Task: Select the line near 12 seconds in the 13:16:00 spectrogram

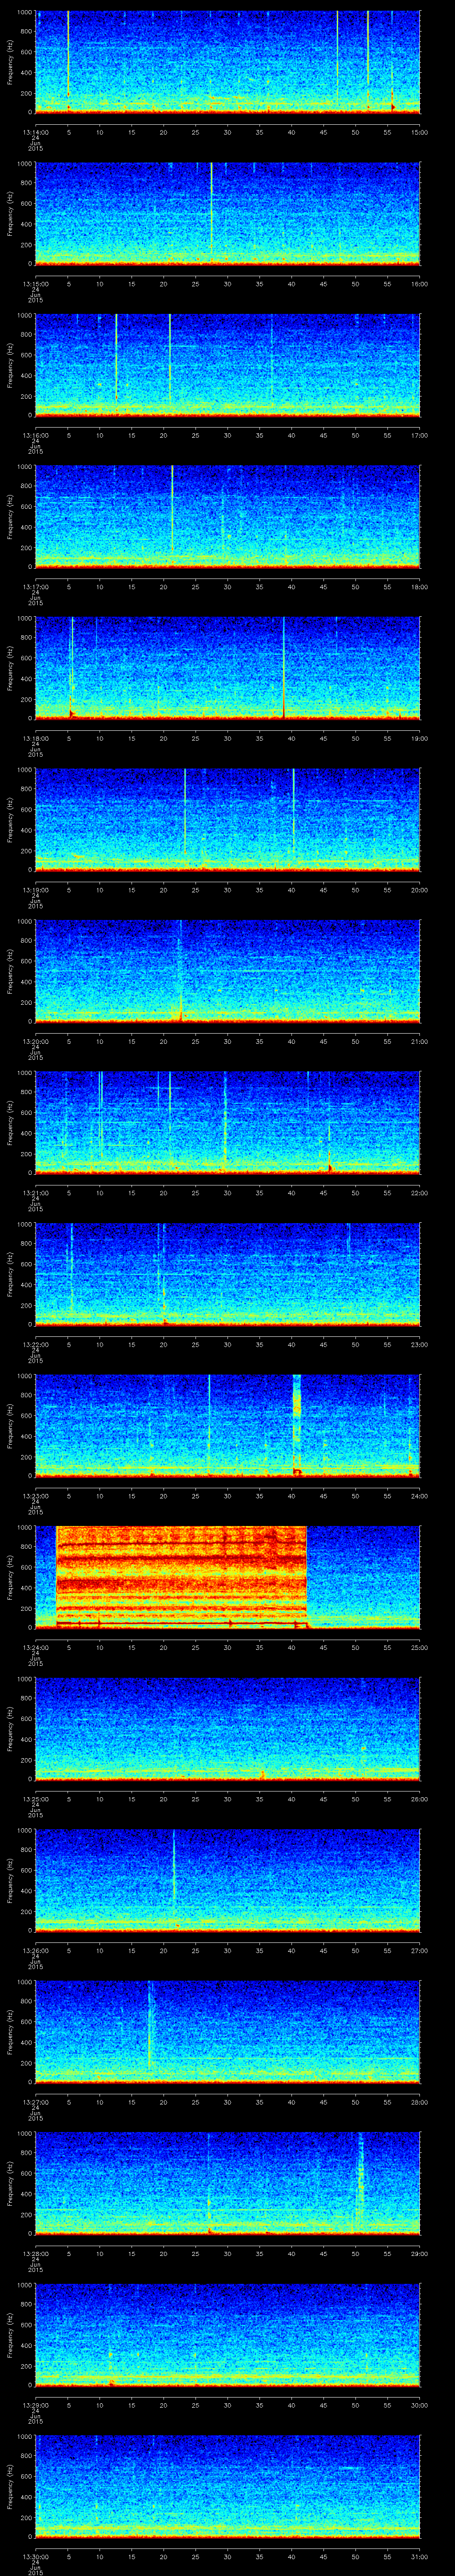Action: click(116, 358)
